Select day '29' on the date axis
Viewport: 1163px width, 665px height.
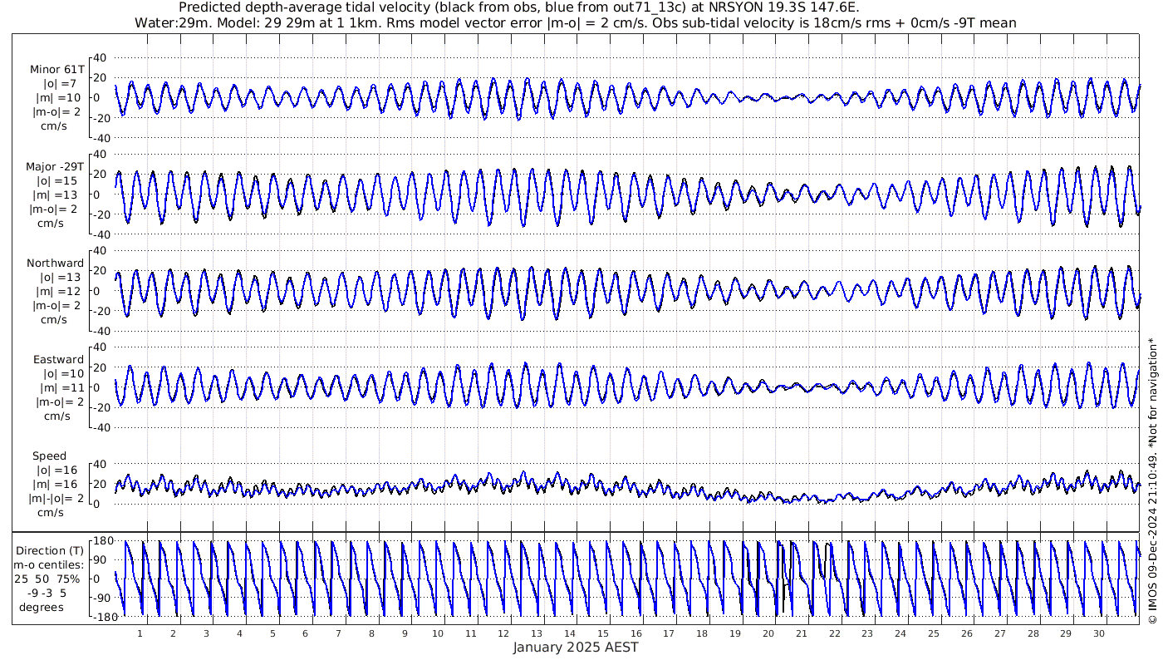[x=1066, y=633]
